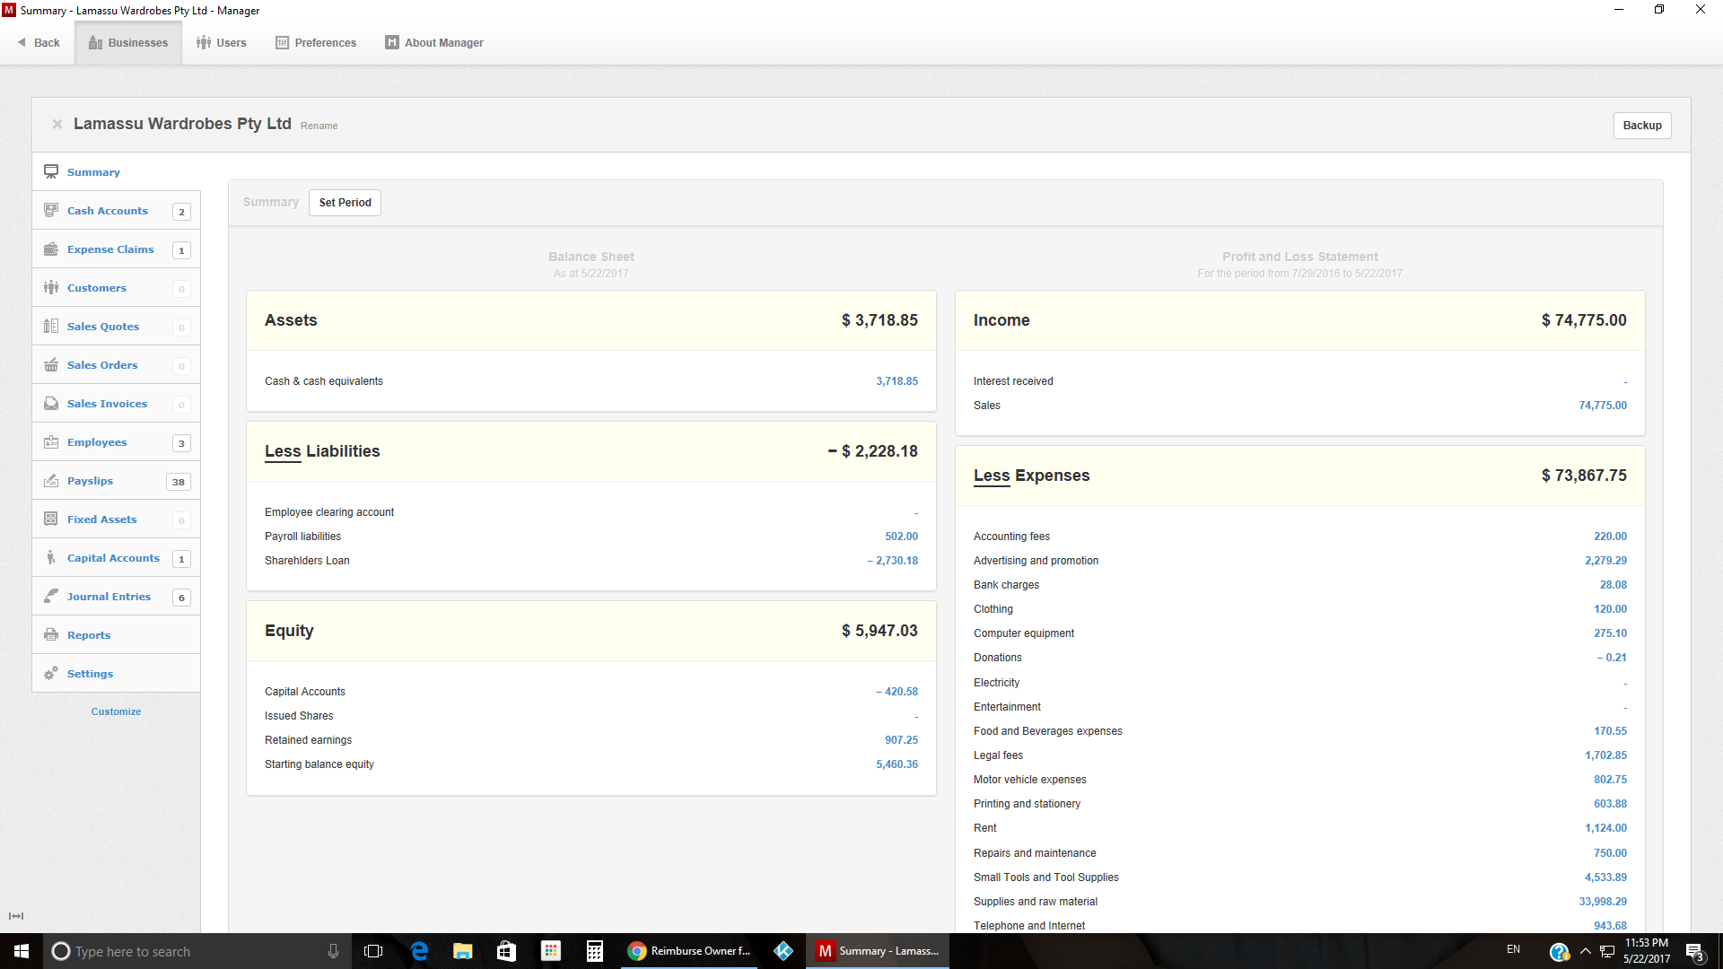This screenshot has height=969, width=1723.
Task: Open Task View on the taskbar
Action: (x=373, y=951)
